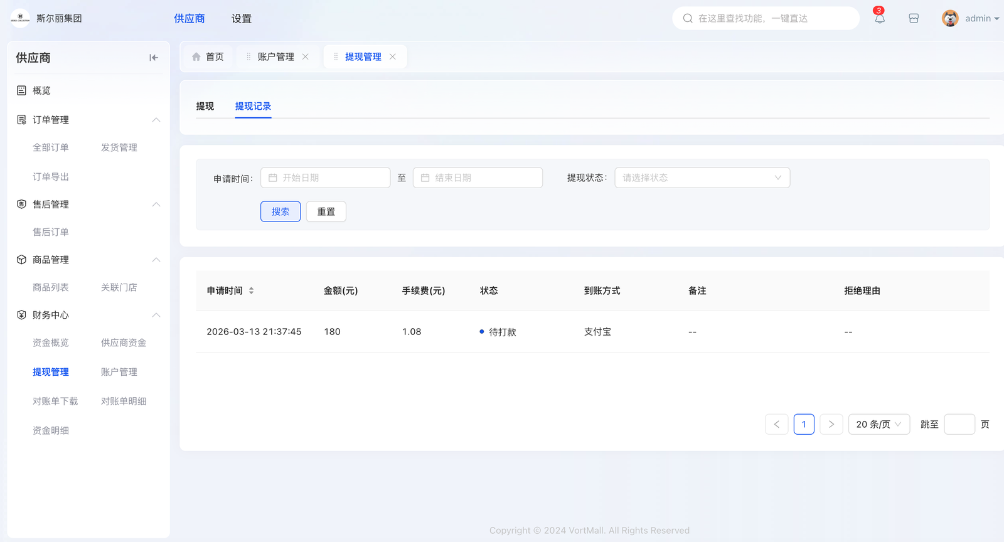Close the 提现管理 tab

(393, 56)
